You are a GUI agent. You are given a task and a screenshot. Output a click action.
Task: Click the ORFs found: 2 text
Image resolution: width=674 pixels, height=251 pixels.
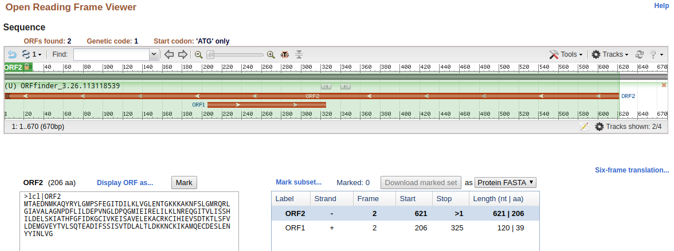(47, 41)
